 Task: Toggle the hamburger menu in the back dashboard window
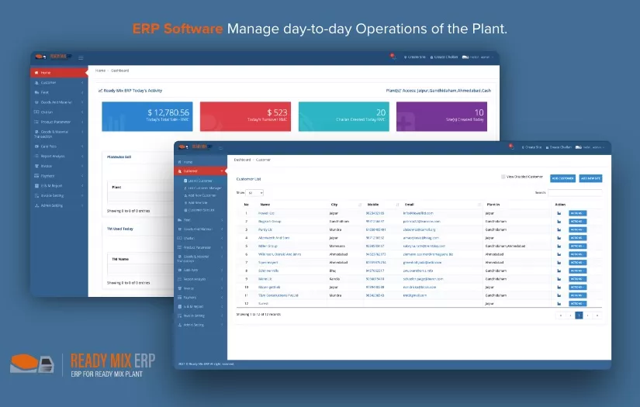(81, 57)
